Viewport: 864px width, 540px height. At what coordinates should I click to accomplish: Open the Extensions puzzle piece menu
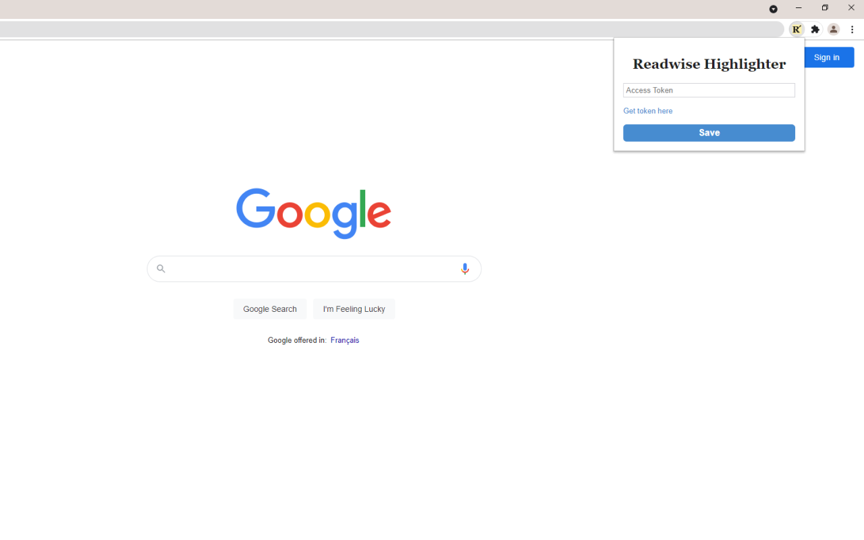coord(815,30)
